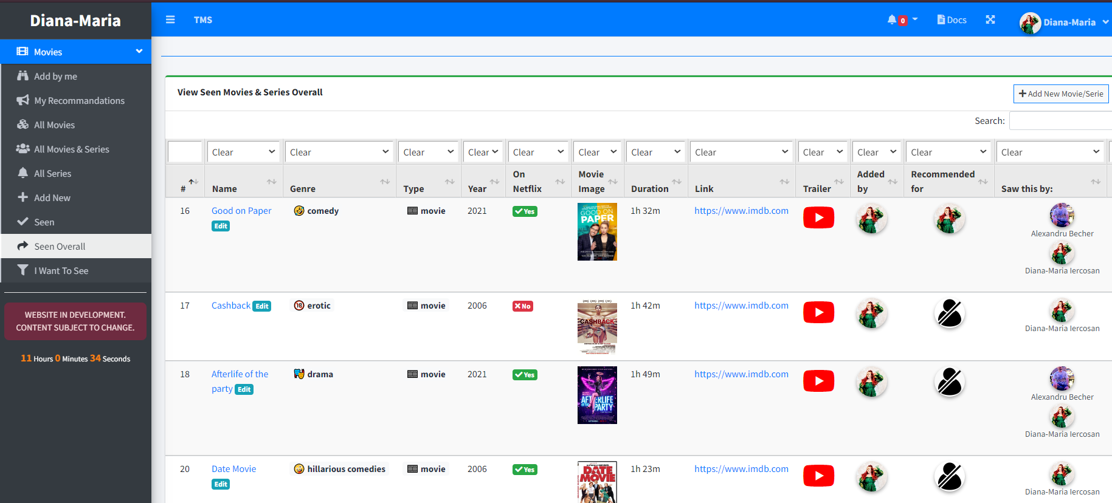The width and height of the screenshot is (1112, 503).
Task: Play the Good on Paper YouTube trailer
Action: click(818, 217)
